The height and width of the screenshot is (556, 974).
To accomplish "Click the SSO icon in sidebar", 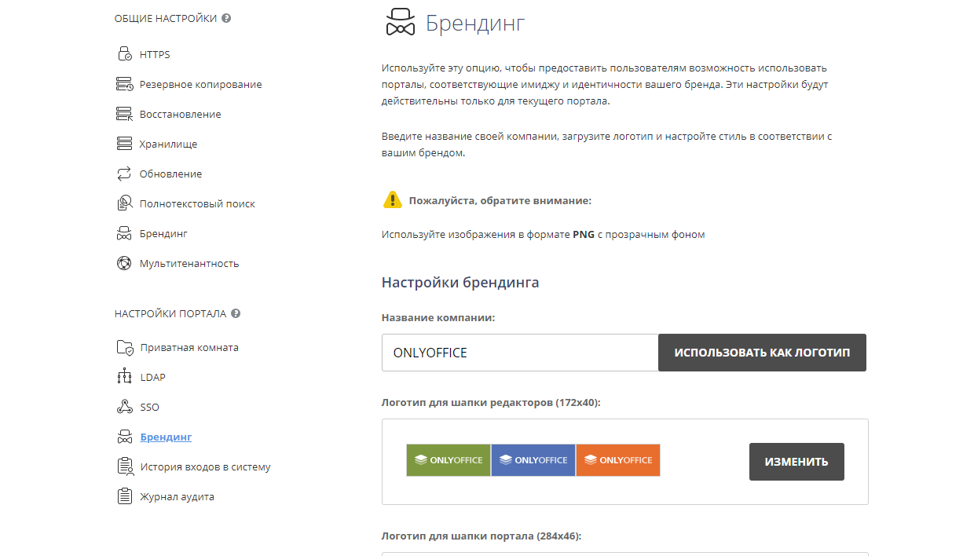I will click(124, 407).
